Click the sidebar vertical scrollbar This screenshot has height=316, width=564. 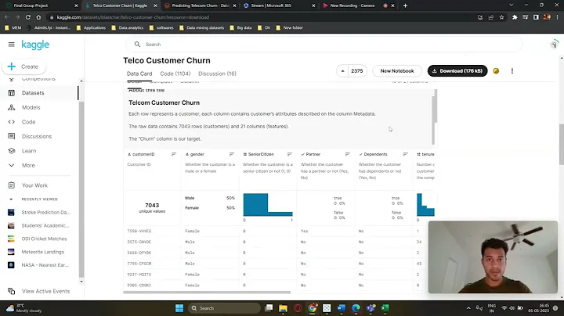81,190
